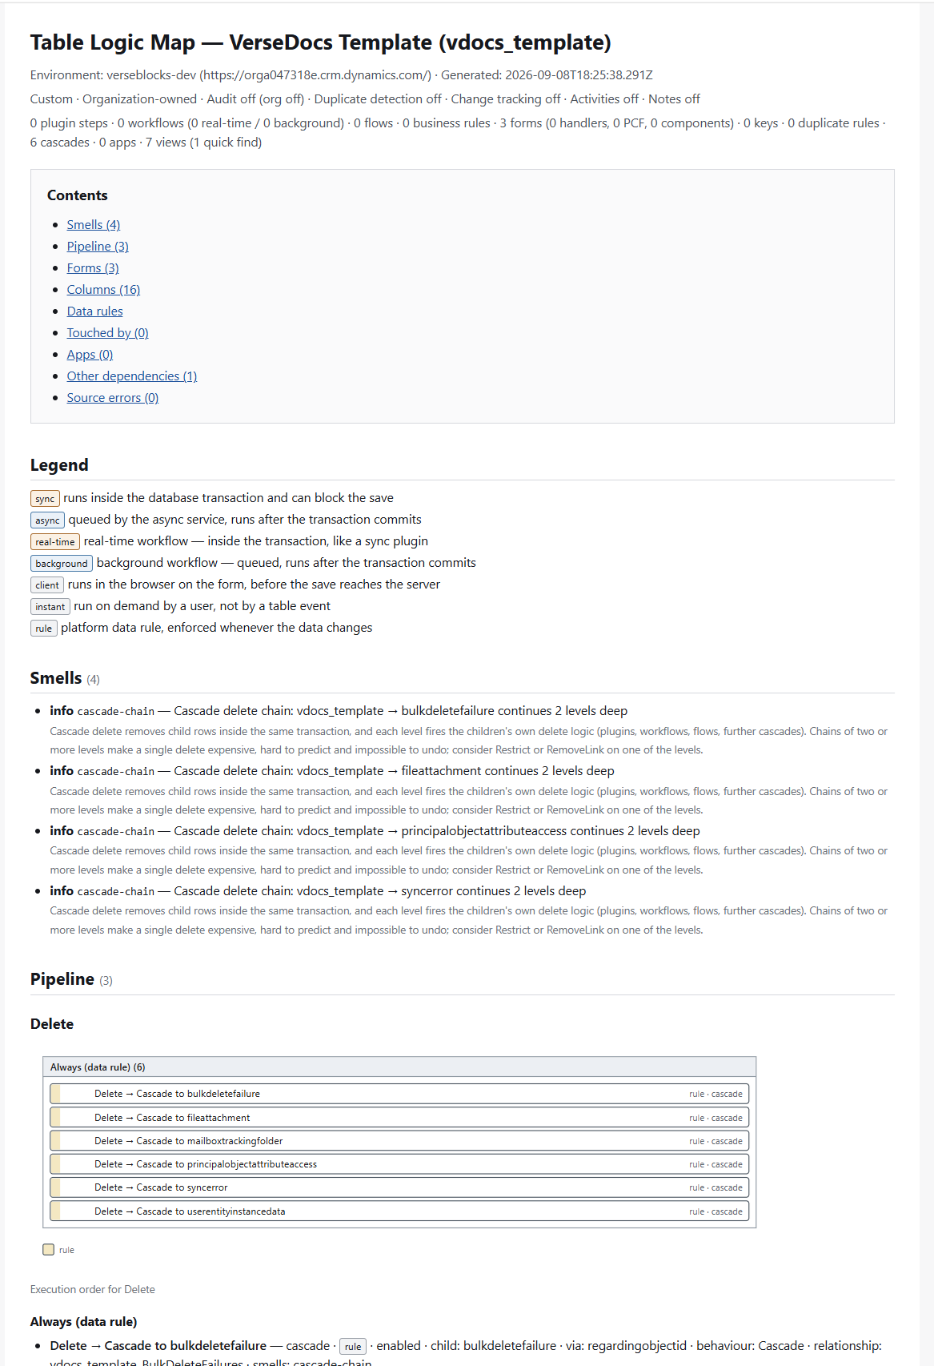Click the Contents box heading
Image resolution: width=934 pixels, height=1366 pixels.
pos(78,195)
